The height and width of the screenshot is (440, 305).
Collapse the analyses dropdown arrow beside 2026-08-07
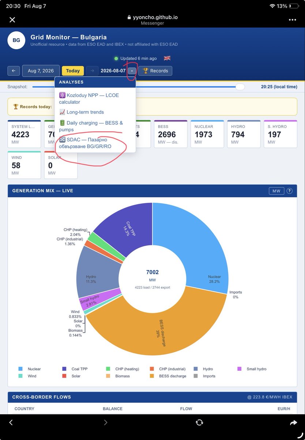click(x=132, y=71)
